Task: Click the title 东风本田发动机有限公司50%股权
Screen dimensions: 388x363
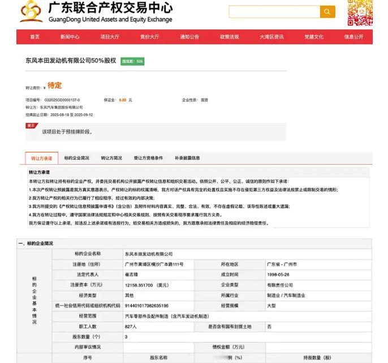Action: pyautogui.click(x=71, y=61)
